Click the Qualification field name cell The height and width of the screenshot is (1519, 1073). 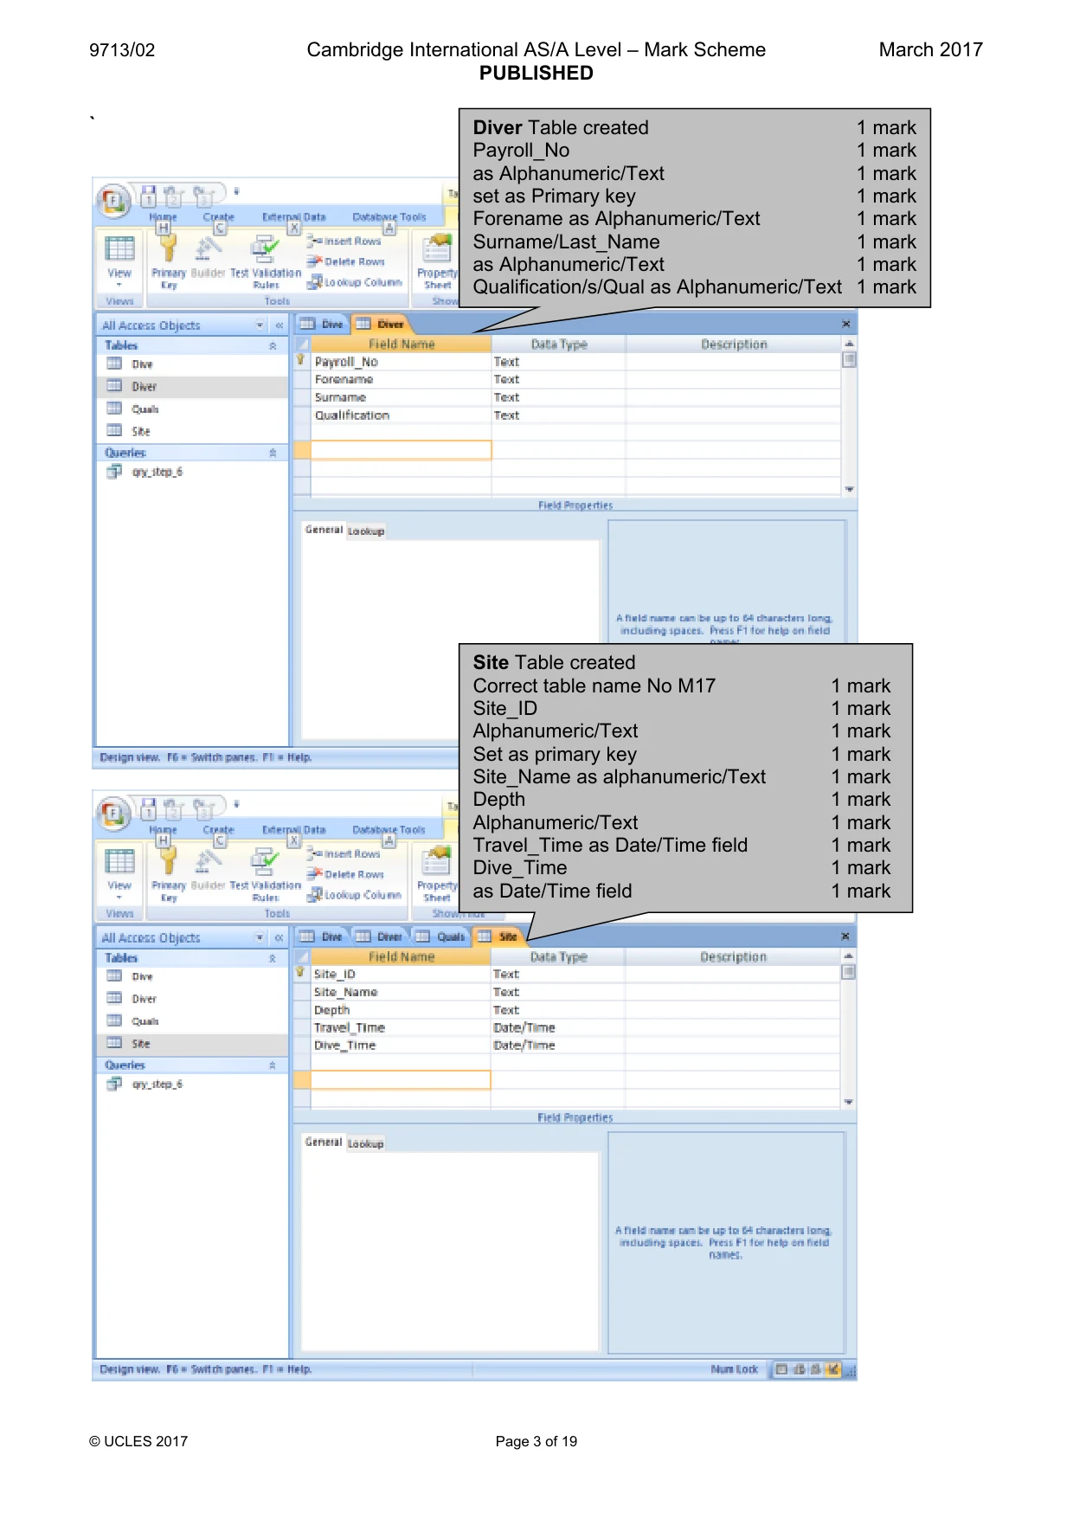pyautogui.click(x=401, y=415)
